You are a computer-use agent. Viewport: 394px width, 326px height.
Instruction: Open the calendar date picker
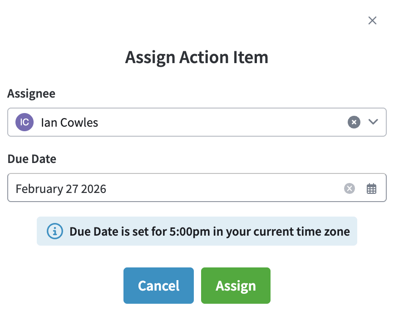(372, 188)
